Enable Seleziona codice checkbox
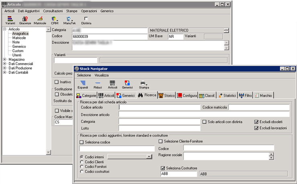Screen dimensions: 297x184 81,142
